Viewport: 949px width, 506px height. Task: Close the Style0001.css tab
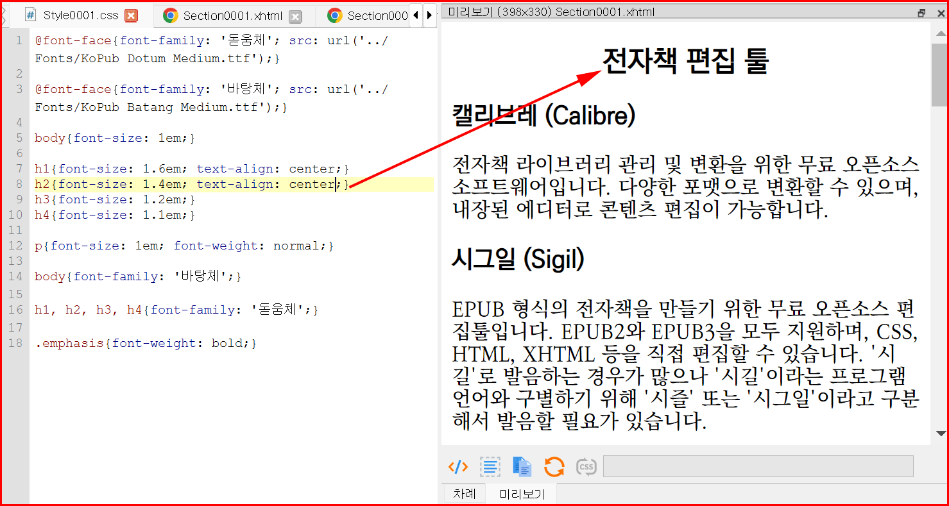(131, 16)
